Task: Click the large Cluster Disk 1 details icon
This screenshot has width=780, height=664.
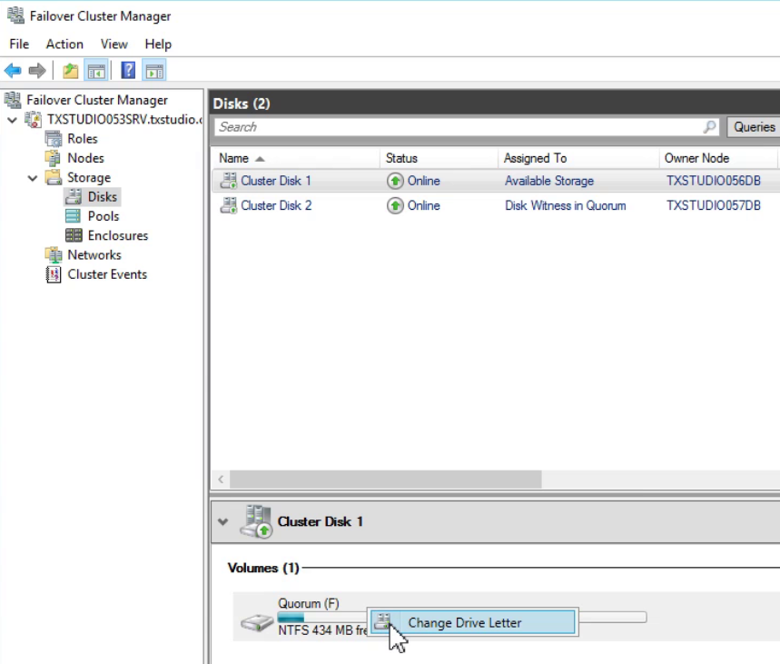Action: coord(256,521)
